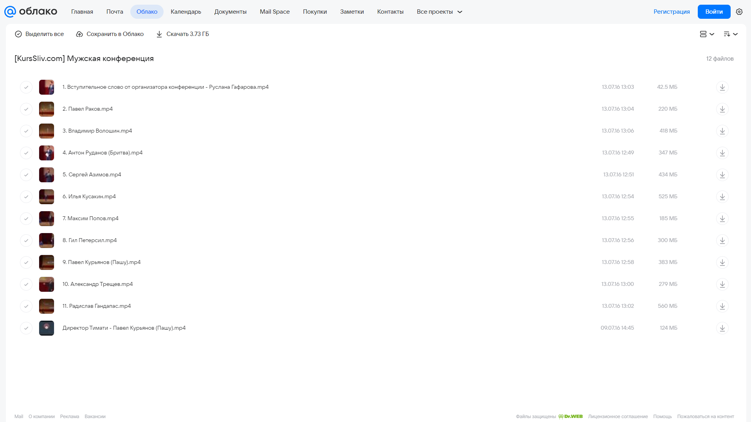This screenshot has width=751, height=422.
Task: Download the Павел Раков.mp4 file
Action: tap(722, 109)
